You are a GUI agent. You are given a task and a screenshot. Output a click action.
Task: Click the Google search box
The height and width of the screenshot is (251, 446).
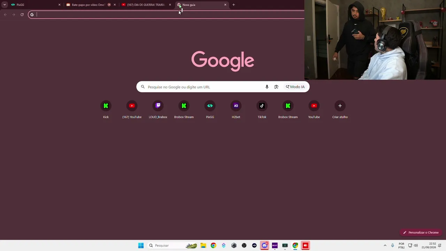[x=223, y=87]
